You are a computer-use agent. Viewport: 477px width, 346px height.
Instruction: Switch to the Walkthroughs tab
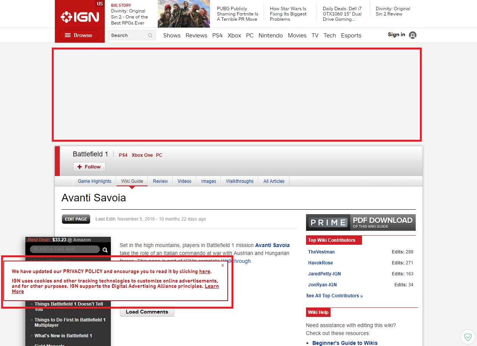[x=240, y=181]
